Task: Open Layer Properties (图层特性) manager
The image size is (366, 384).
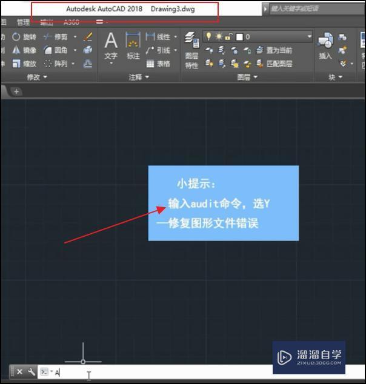Action: click(x=192, y=50)
